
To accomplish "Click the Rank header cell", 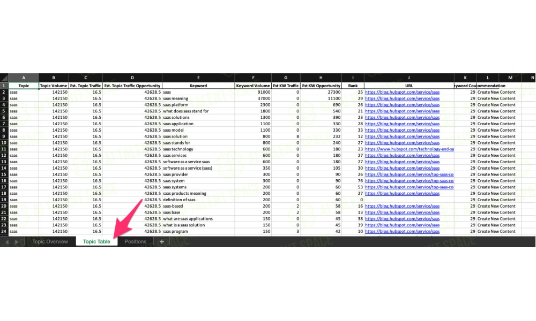I will (353, 86).
